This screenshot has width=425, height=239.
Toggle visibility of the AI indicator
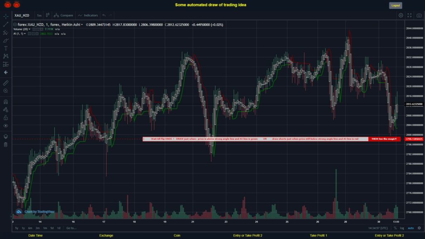[x=29, y=34]
